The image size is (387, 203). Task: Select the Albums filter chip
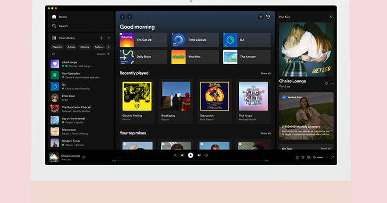tap(84, 47)
